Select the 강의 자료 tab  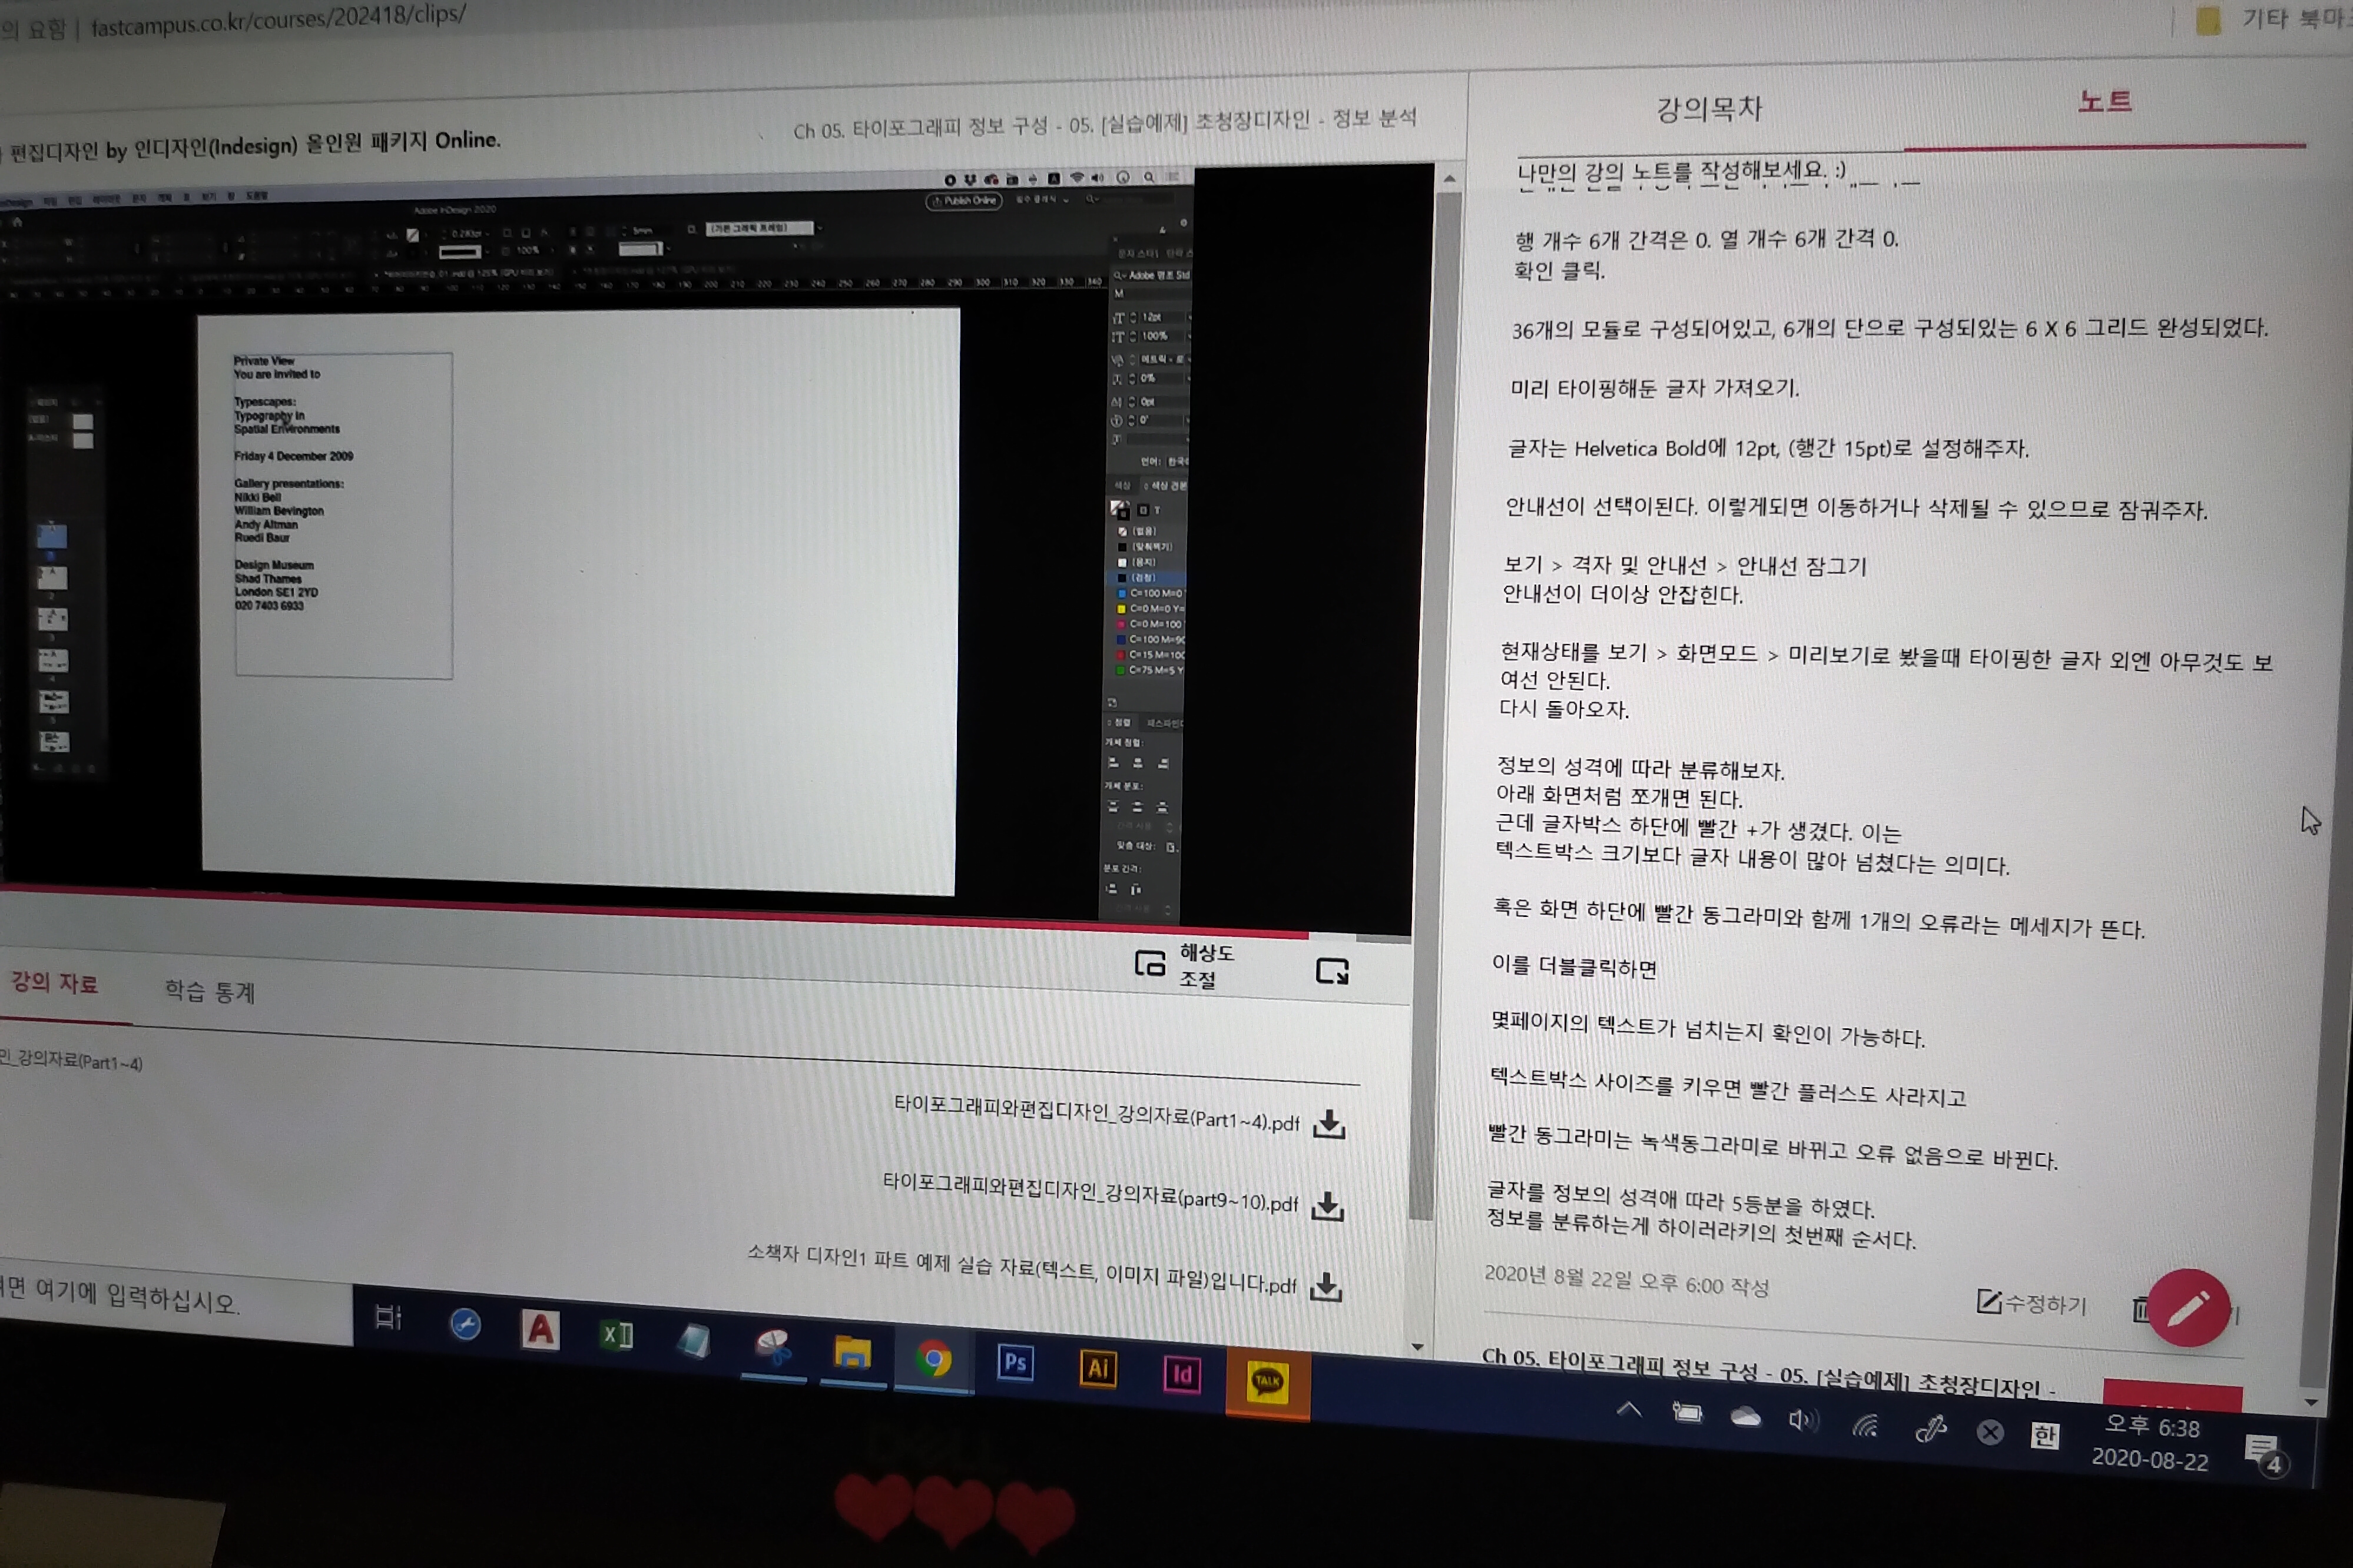[54, 982]
